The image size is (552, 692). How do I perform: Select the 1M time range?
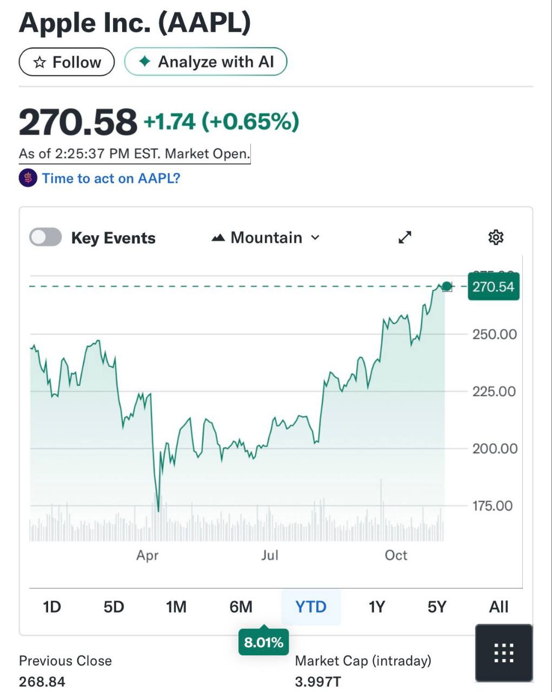176,607
